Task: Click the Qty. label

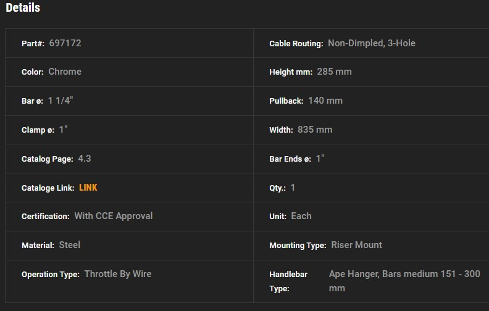Action: click(x=277, y=188)
